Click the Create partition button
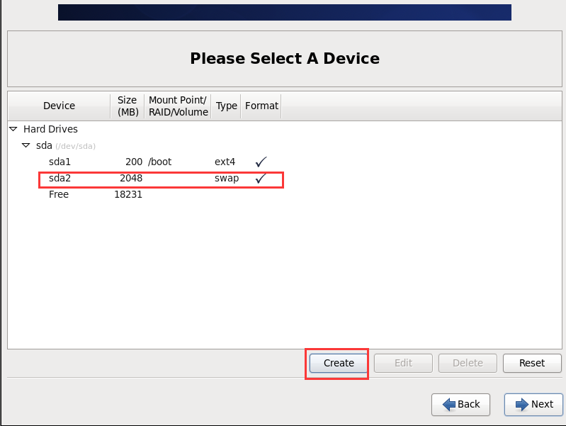566x426 pixels. (338, 363)
